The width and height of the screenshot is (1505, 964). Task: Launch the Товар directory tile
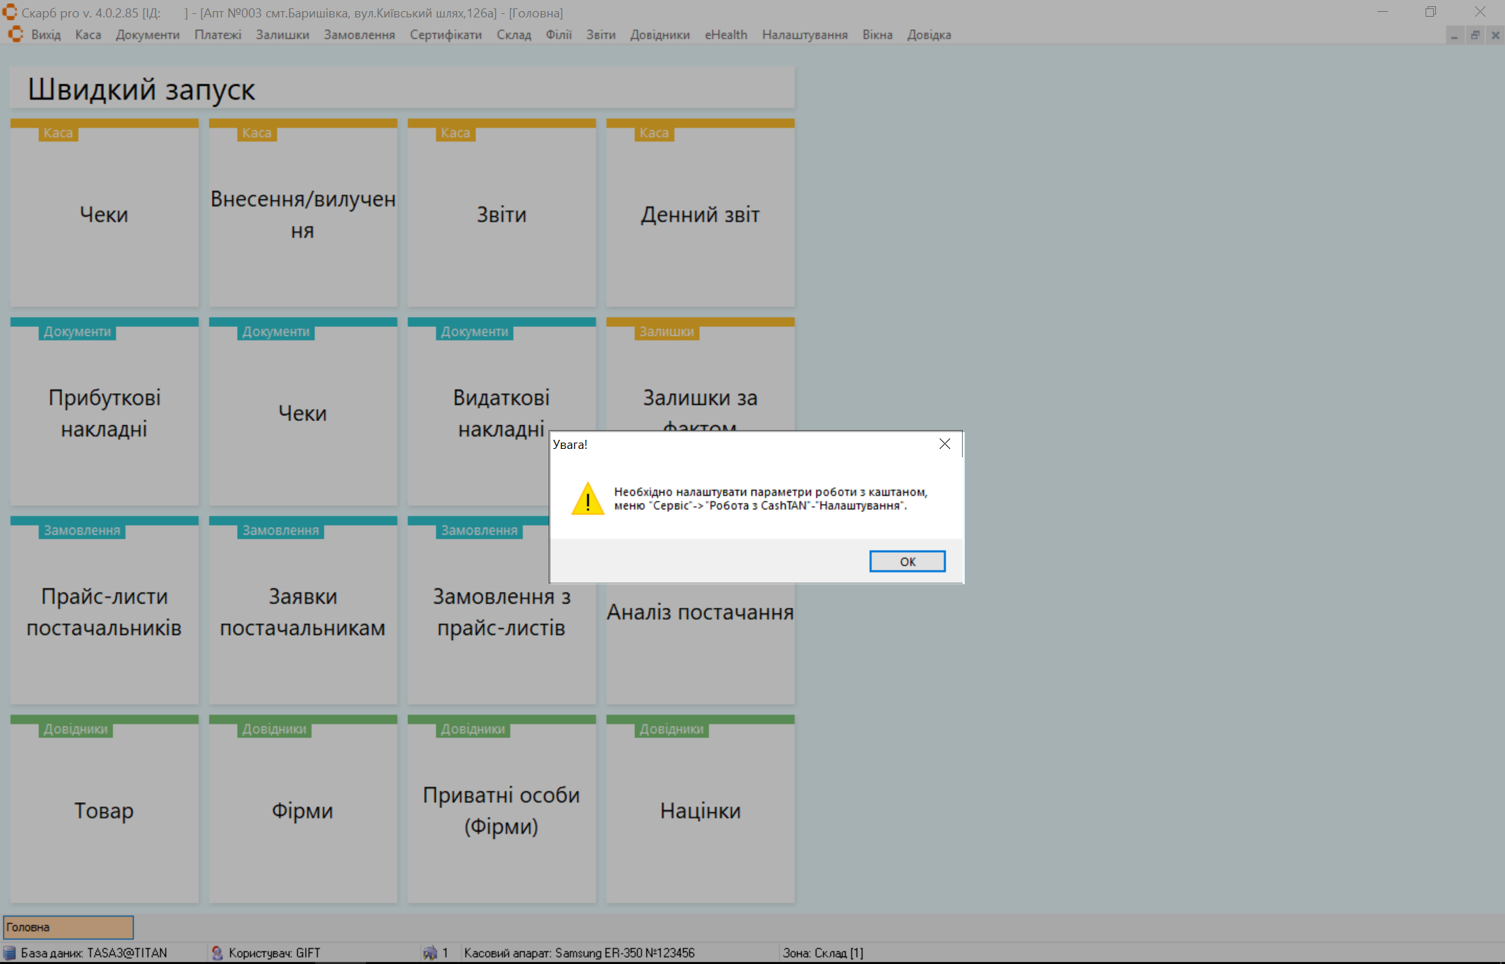(105, 810)
